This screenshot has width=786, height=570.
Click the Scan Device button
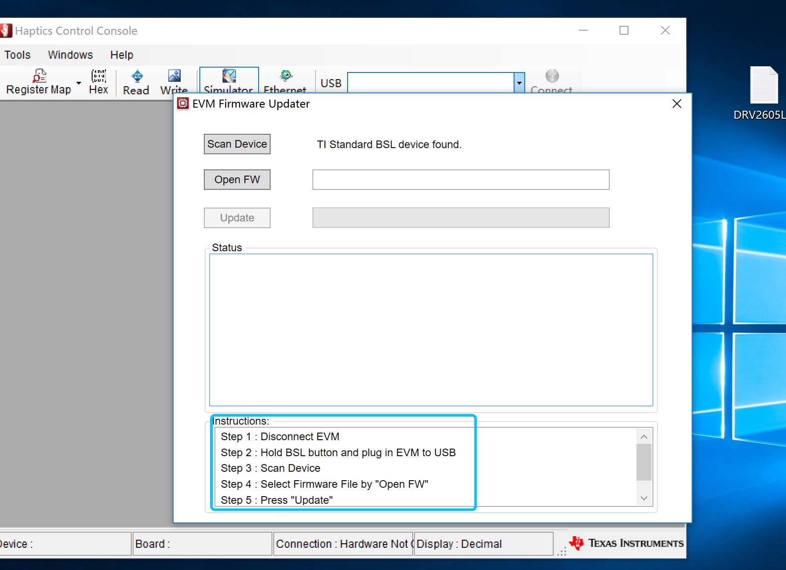click(x=237, y=144)
